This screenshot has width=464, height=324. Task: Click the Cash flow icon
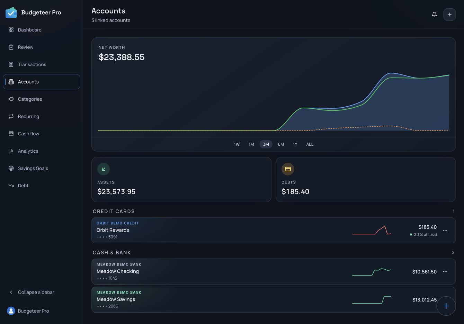point(11,134)
